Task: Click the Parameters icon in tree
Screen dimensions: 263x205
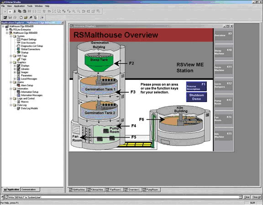Action: tap(18, 75)
